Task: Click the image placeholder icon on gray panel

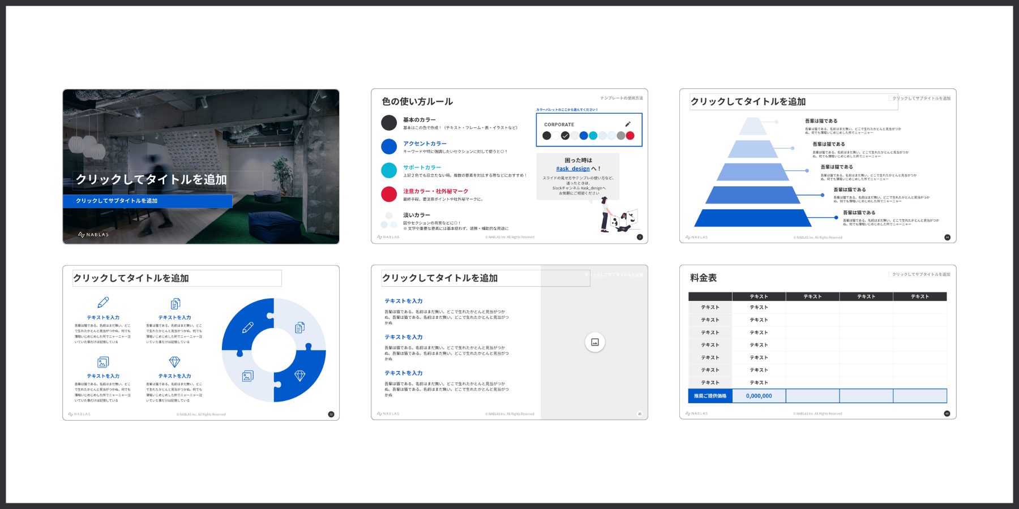Action: pyautogui.click(x=595, y=342)
